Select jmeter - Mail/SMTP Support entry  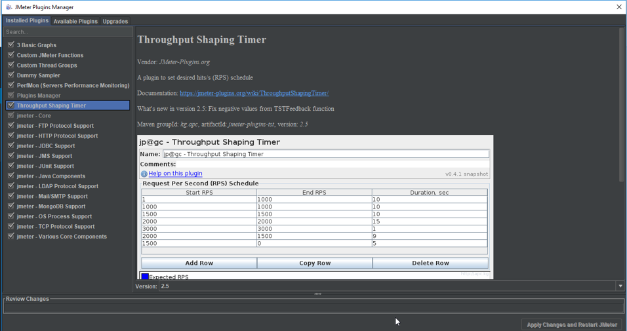68,196
